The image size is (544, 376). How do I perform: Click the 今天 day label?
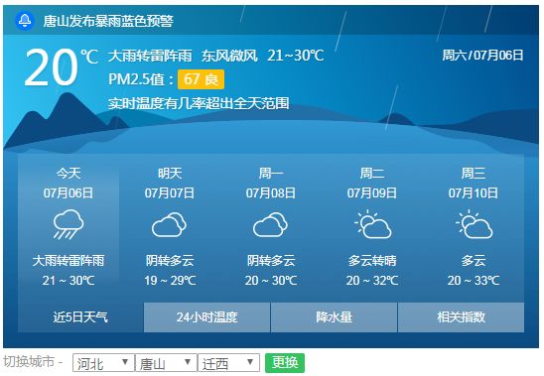coord(68,173)
